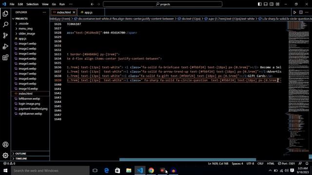Viewport: 312px width, 175px height.
Task: Click the Windows taskbar search box
Action: tap(50, 171)
